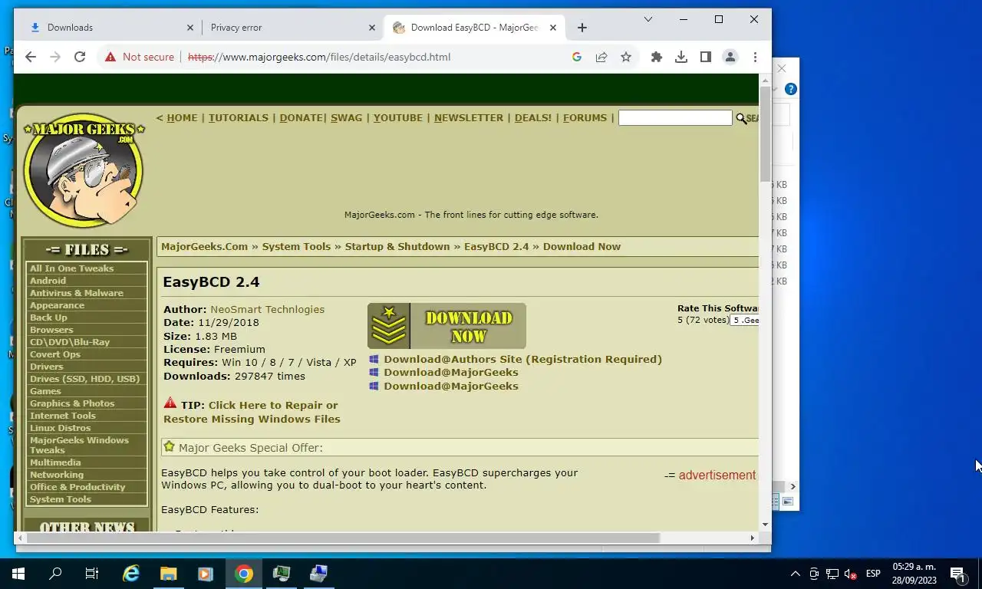Open Drivers category in Files list

click(x=47, y=367)
